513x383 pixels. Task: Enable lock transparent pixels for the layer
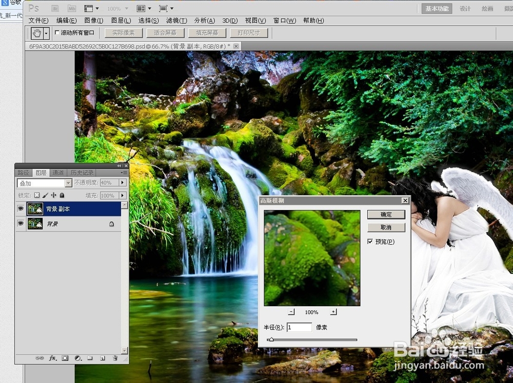pyautogui.click(x=36, y=195)
